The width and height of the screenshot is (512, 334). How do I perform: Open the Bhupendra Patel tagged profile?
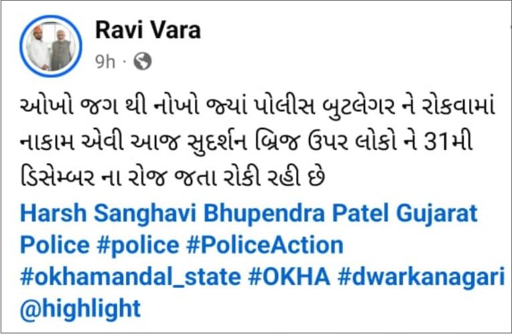(296, 213)
